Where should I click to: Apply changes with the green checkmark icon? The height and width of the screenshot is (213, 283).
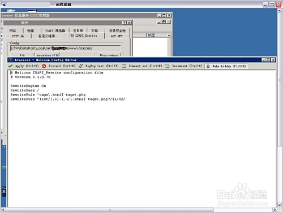click(x=10, y=66)
